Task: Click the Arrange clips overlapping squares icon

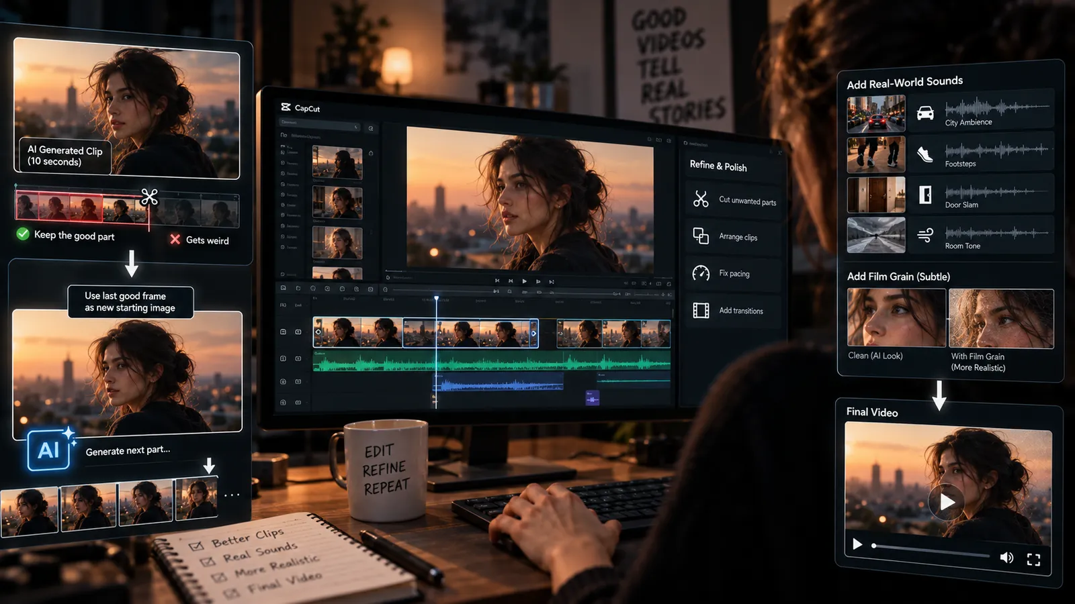Action: point(701,236)
